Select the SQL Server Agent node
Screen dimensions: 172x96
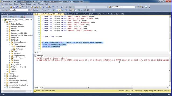coord(15,87)
